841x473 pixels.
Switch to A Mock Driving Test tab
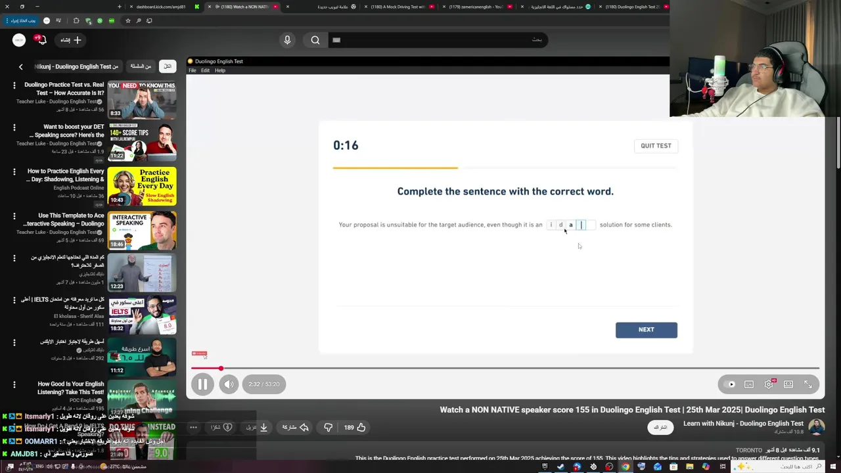click(399, 7)
